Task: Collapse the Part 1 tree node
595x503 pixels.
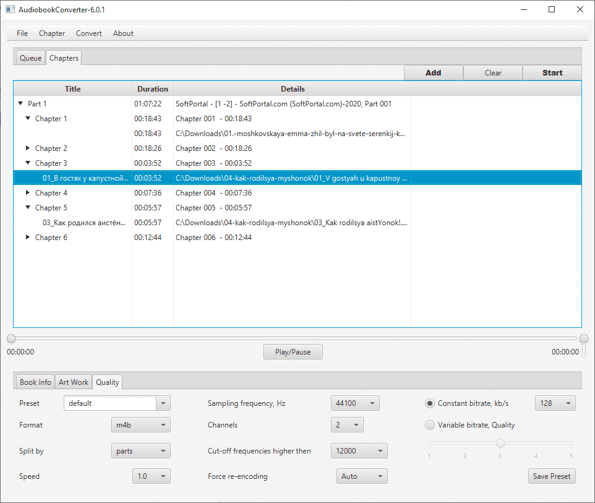Action: [20, 103]
